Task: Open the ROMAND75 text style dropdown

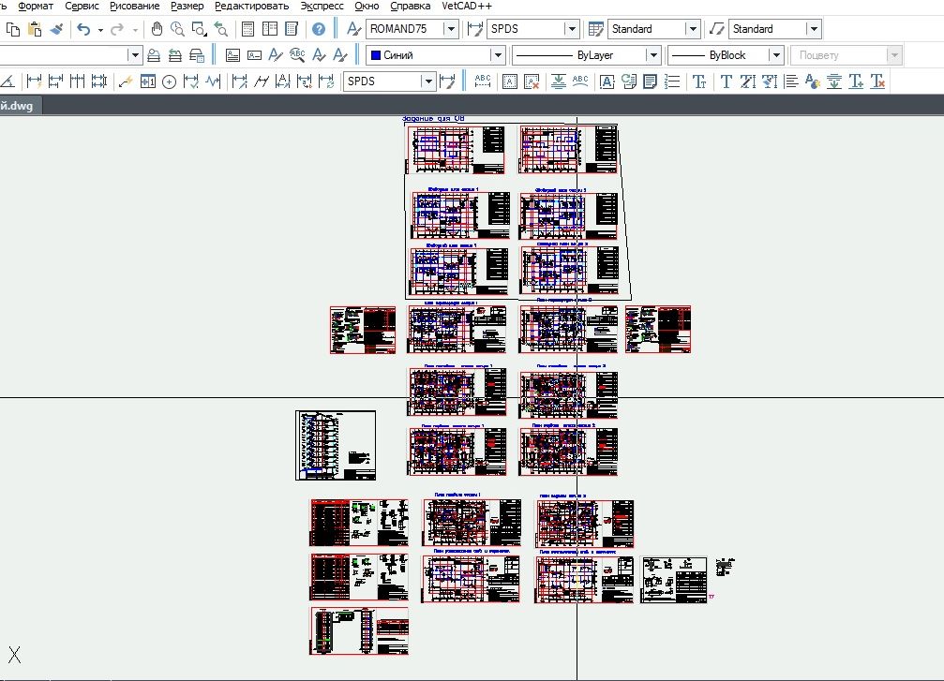Action: tap(450, 29)
